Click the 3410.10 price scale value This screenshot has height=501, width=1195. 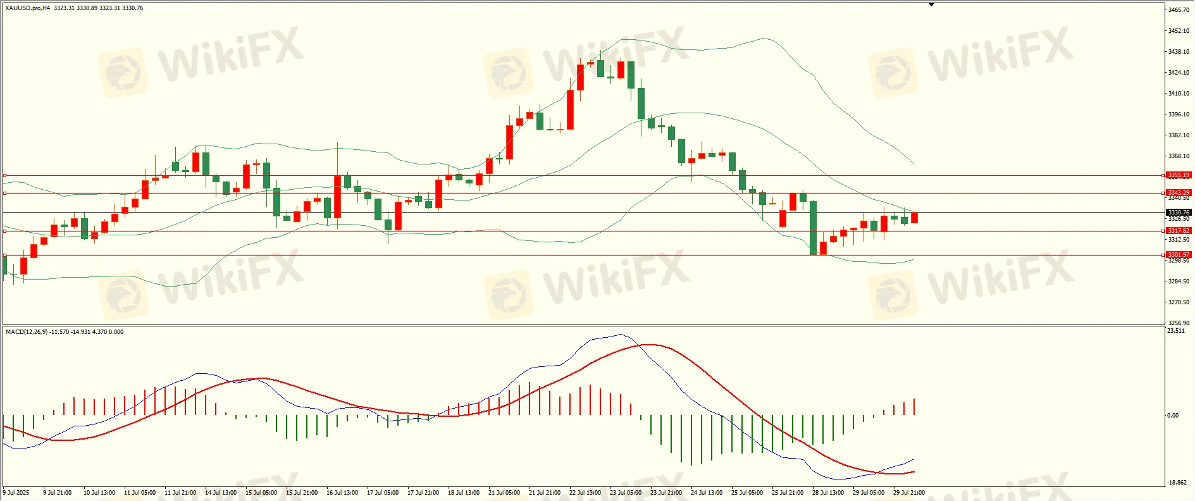[1179, 94]
